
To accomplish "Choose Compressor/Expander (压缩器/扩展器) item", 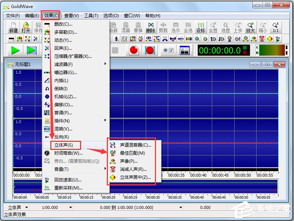I will 76,56.
